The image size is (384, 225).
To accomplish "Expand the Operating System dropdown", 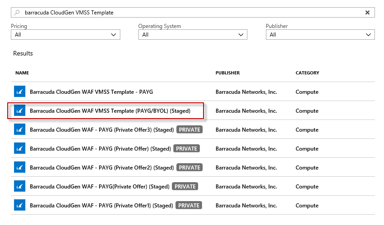I will (x=193, y=35).
